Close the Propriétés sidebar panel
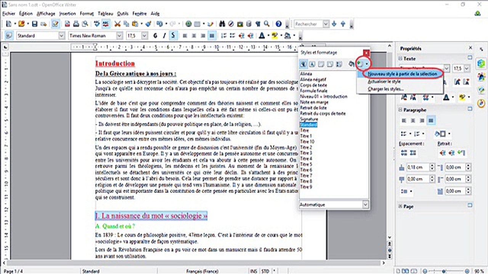The height and width of the screenshot is (274, 488). click(x=470, y=48)
